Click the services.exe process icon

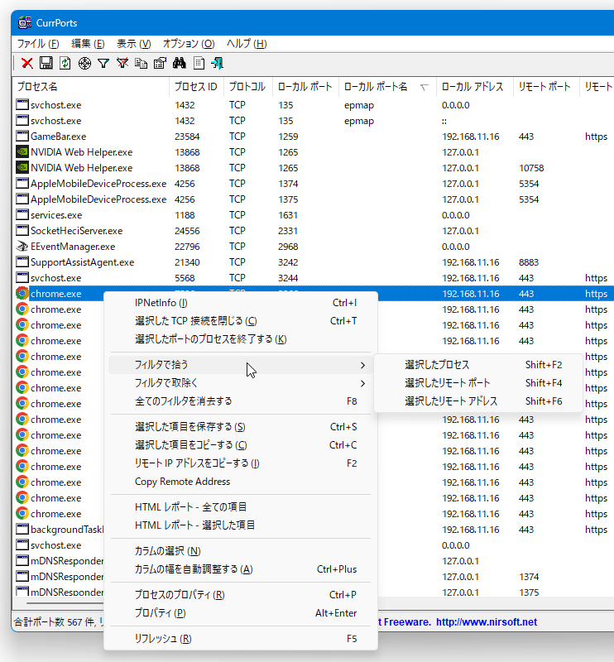tap(22, 215)
